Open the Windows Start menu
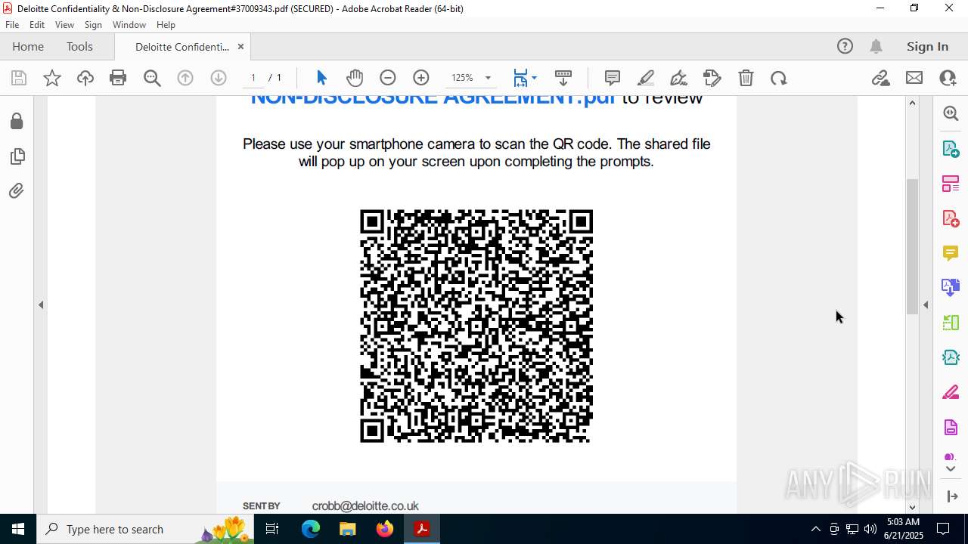 coord(17,529)
